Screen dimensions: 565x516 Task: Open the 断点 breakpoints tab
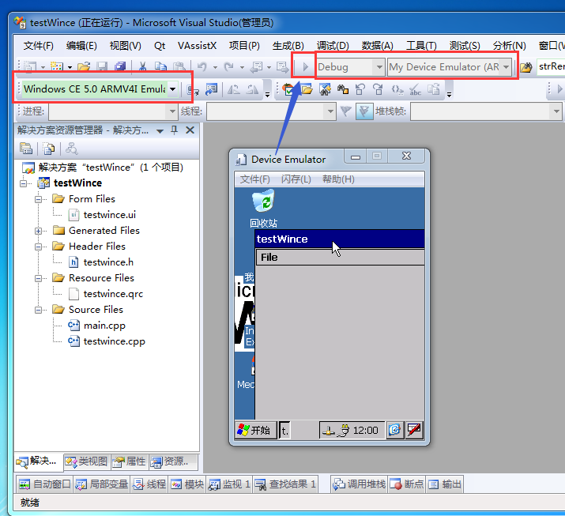(407, 484)
